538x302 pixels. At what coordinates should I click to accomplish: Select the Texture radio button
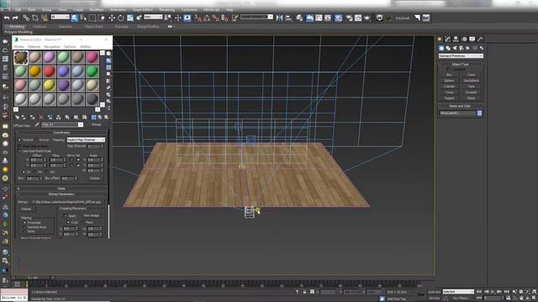[19, 140]
